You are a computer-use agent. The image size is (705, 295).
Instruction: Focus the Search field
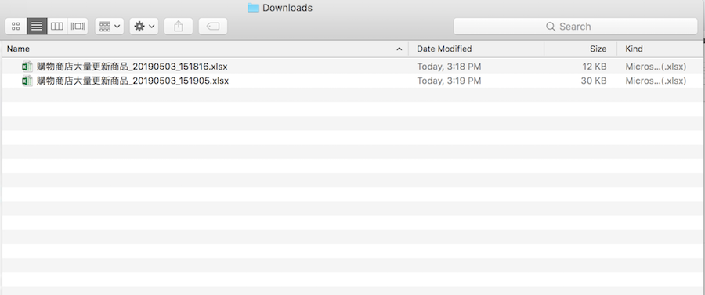(x=575, y=27)
